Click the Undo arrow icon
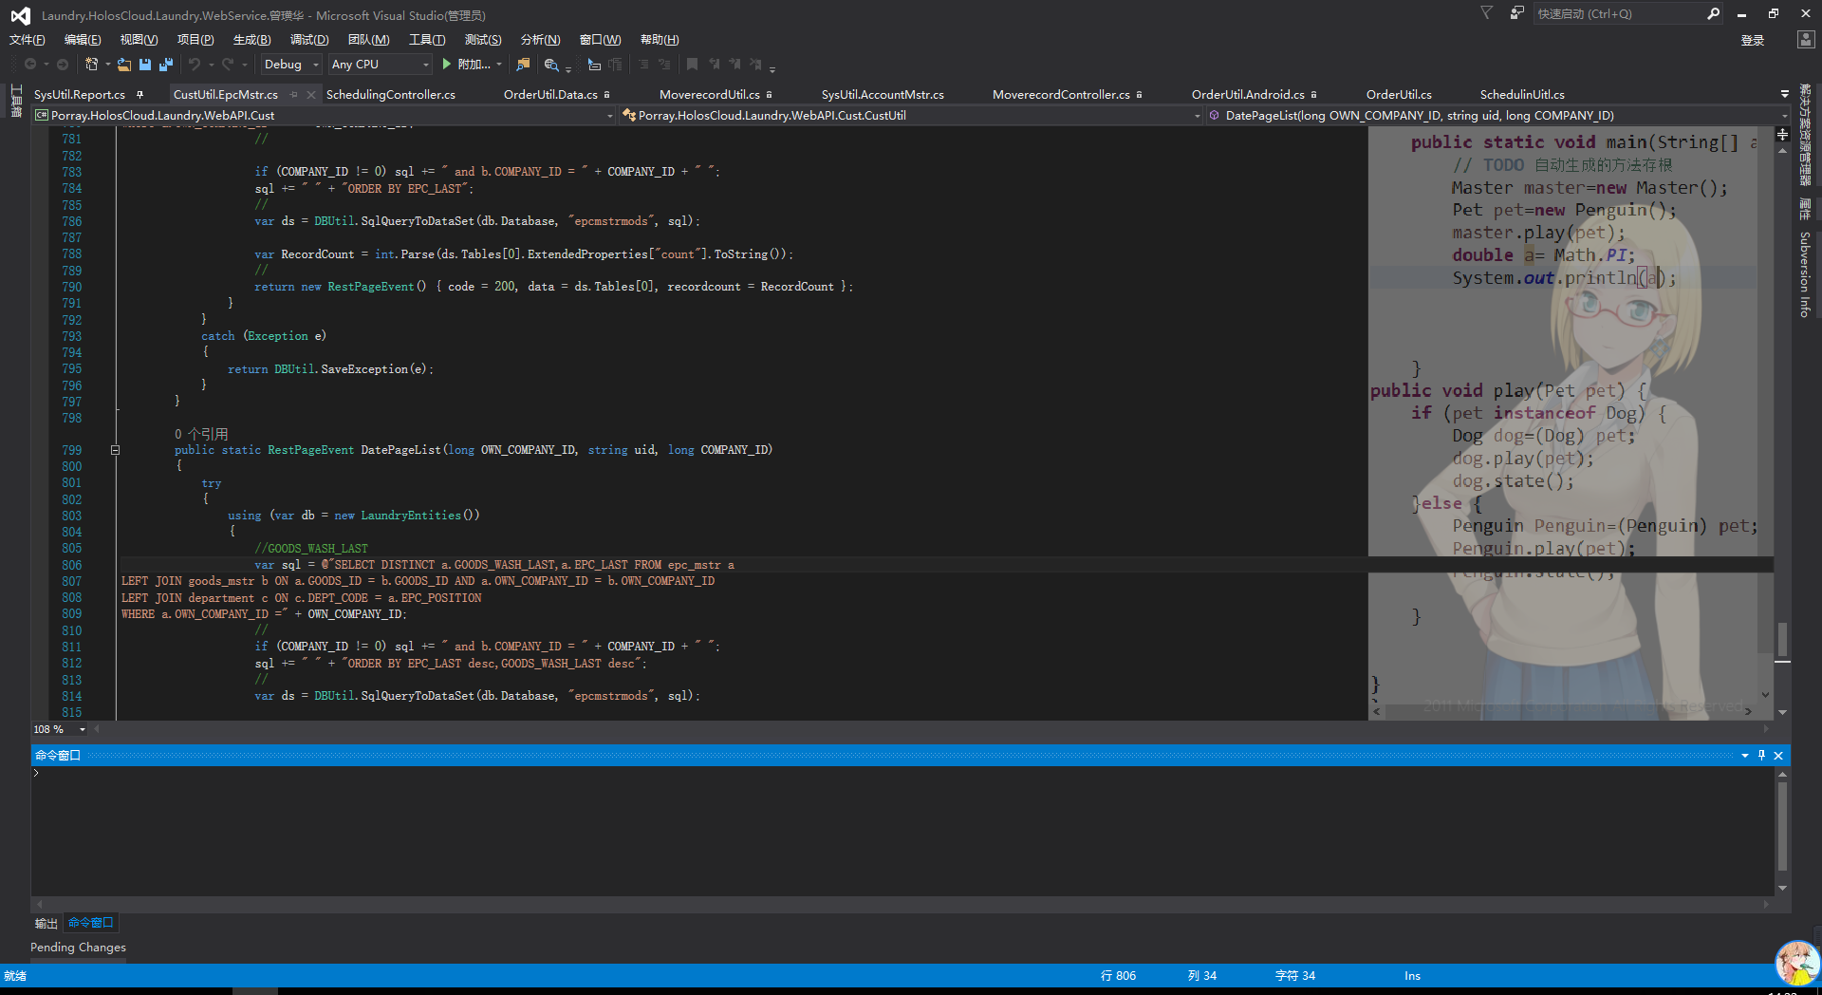The width and height of the screenshot is (1822, 995). point(195,65)
